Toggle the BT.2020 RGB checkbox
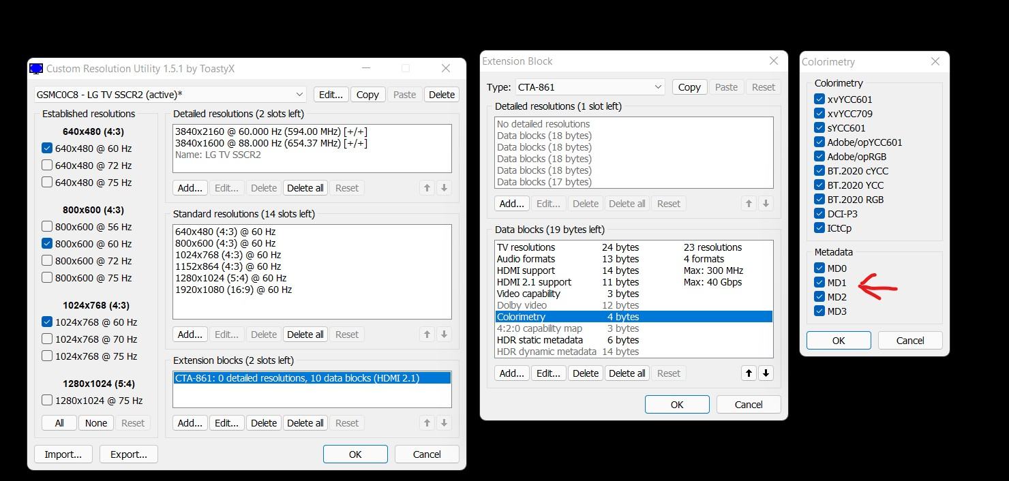The height and width of the screenshot is (481, 1009). [x=819, y=200]
